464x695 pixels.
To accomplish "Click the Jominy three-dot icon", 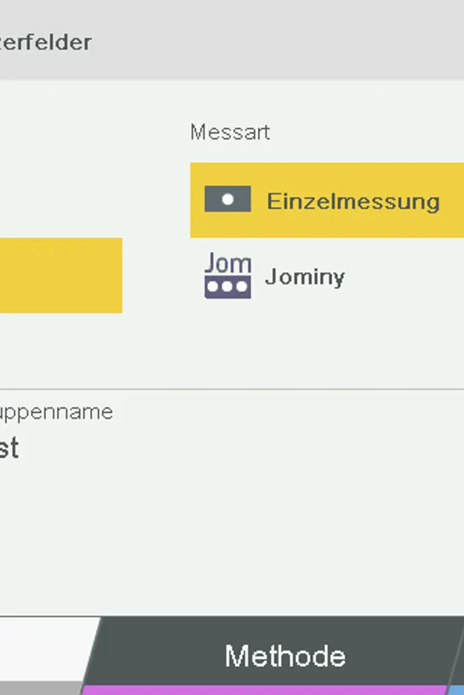I will tap(228, 275).
